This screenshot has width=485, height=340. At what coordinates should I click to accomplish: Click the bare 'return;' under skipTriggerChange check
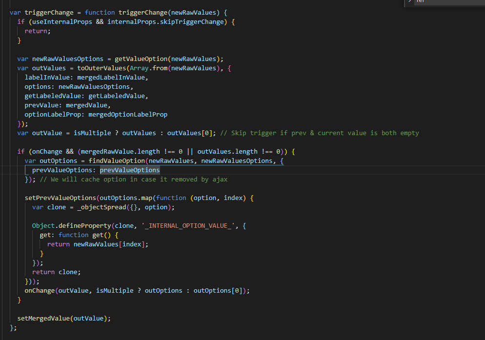(x=38, y=31)
